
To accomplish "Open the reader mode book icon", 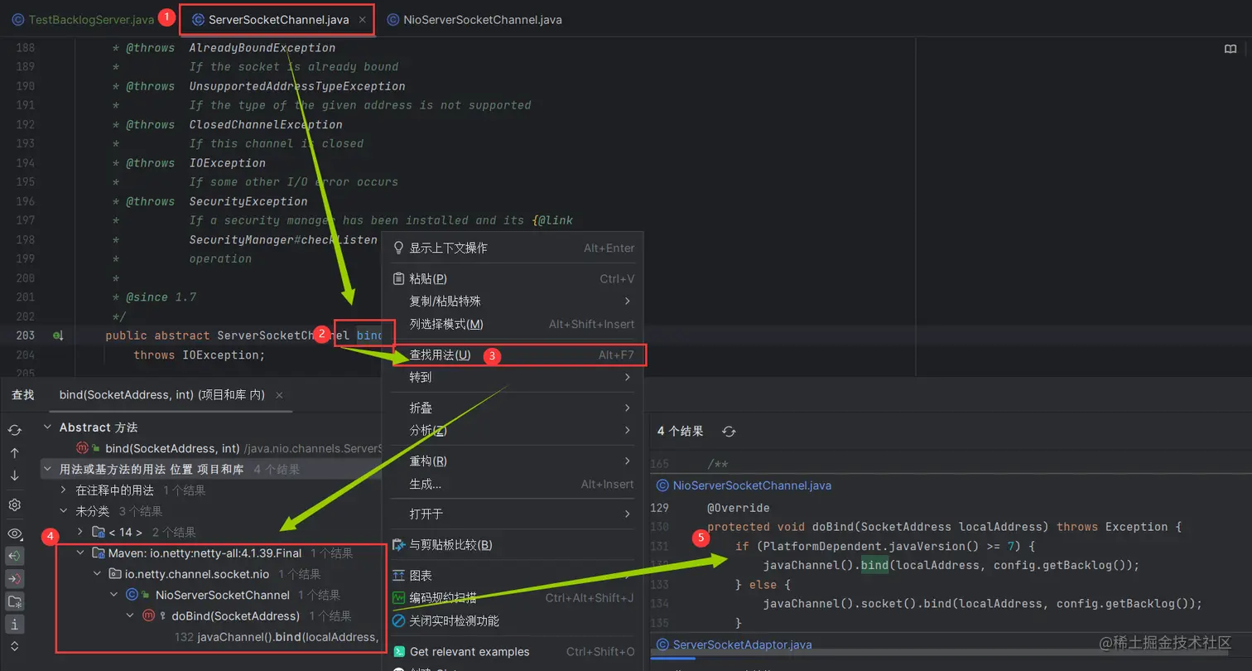I will [x=1230, y=50].
